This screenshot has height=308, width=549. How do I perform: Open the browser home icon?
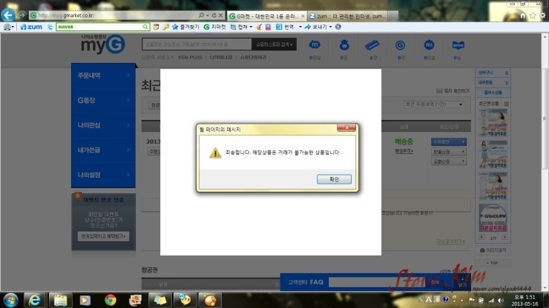pyautogui.click(x=522, y=16)
